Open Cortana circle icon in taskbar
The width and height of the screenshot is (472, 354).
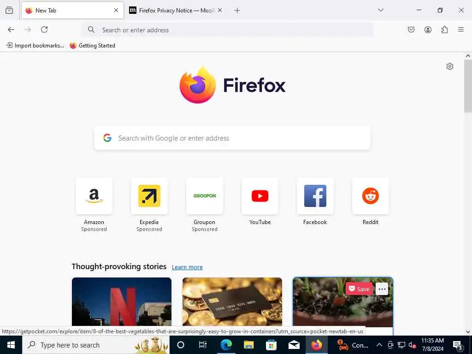[x=181, y=345]
